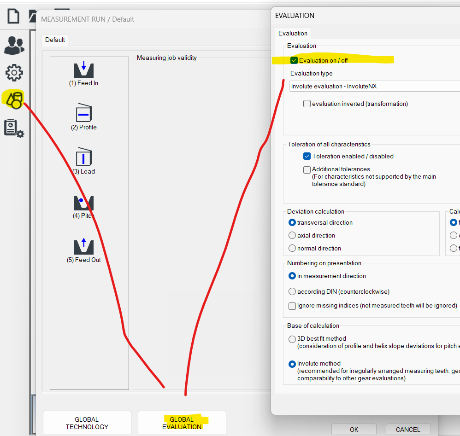Image resolution: width=460 pixels, height=436 pixels.
Task: Open the settings gear icon
Action: click(x=14, y=73)
